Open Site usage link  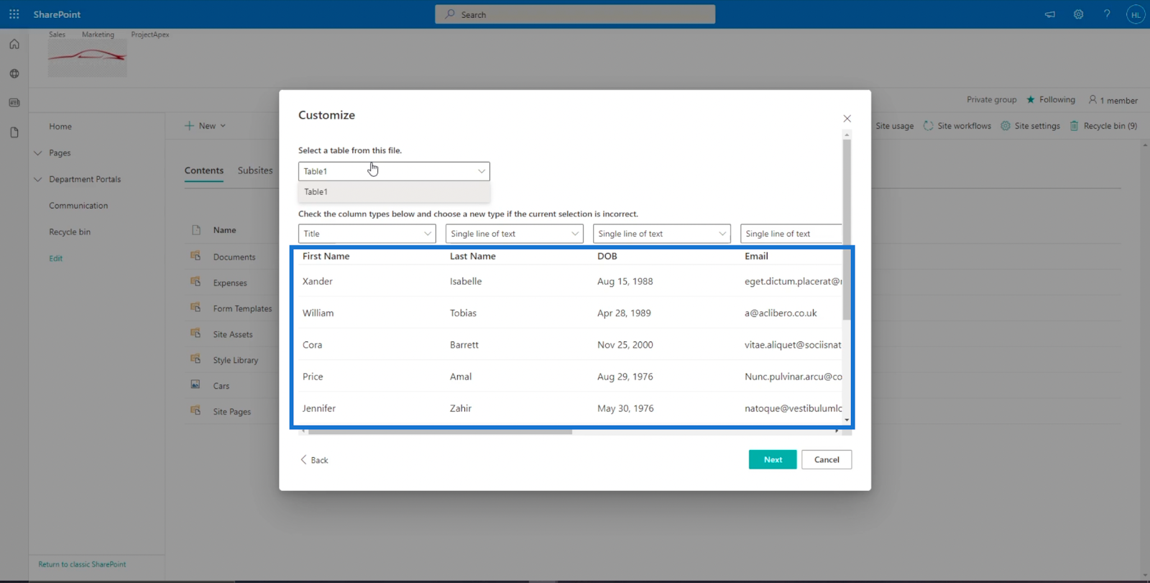pyautogui.click(x=895, y=126)
